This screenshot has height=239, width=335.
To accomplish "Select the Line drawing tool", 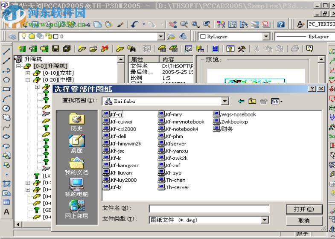I will 6,51.
